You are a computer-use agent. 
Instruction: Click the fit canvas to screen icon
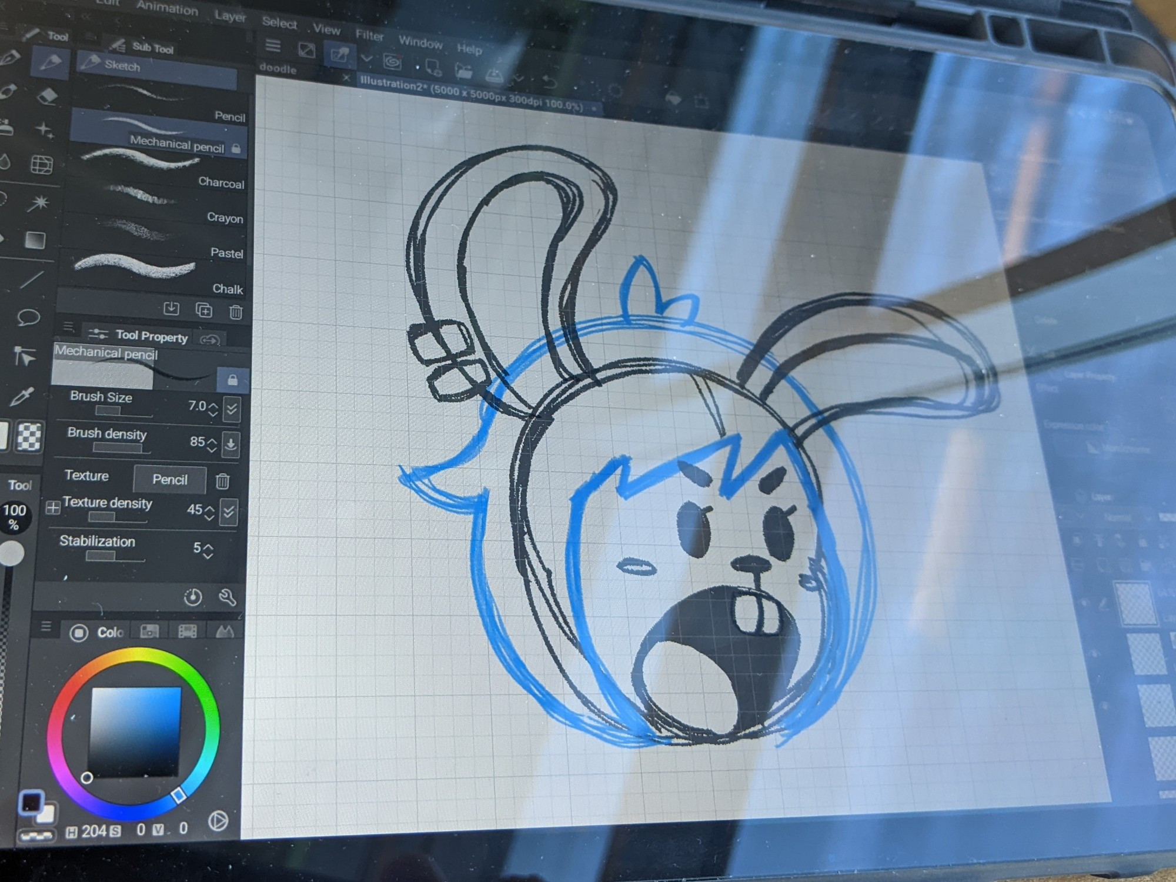coord(306,50)
